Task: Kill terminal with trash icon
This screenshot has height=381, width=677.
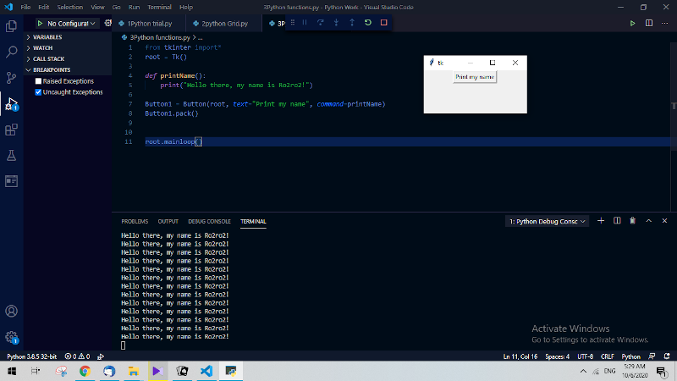Action: (632, 221)
